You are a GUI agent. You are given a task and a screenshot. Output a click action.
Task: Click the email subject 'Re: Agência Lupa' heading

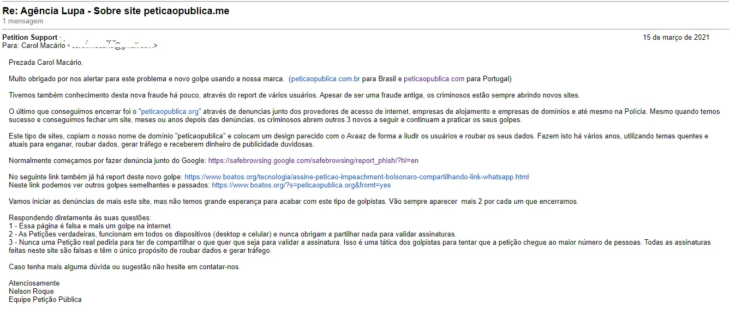click(116, 11)
